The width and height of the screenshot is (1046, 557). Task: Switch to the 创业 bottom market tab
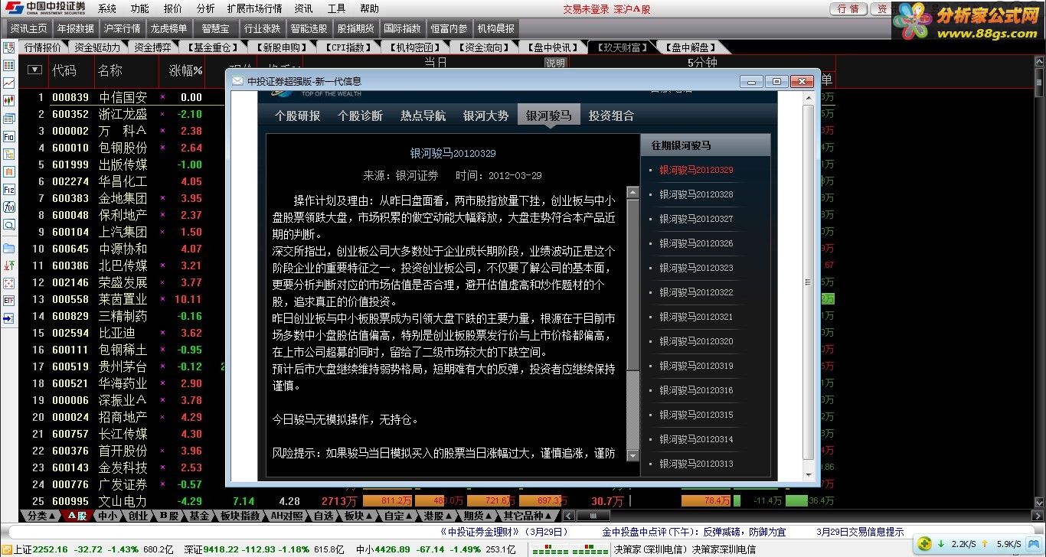[137, 516]
